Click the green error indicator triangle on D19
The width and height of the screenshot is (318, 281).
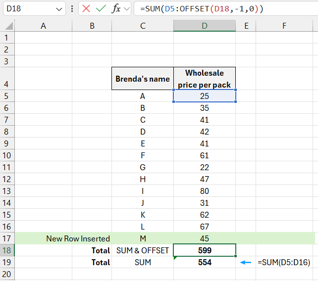pos(175,258)
